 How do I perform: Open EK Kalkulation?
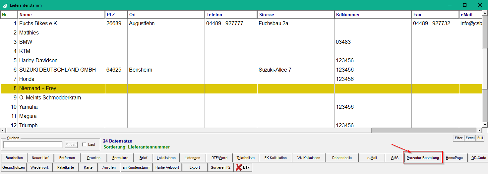[275, 158]
